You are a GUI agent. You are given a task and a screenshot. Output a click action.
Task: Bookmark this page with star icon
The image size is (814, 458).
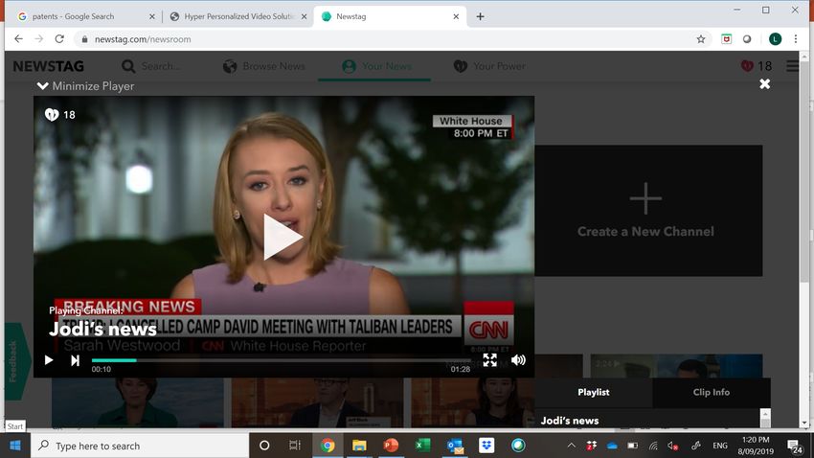click(x=701, y=39)
